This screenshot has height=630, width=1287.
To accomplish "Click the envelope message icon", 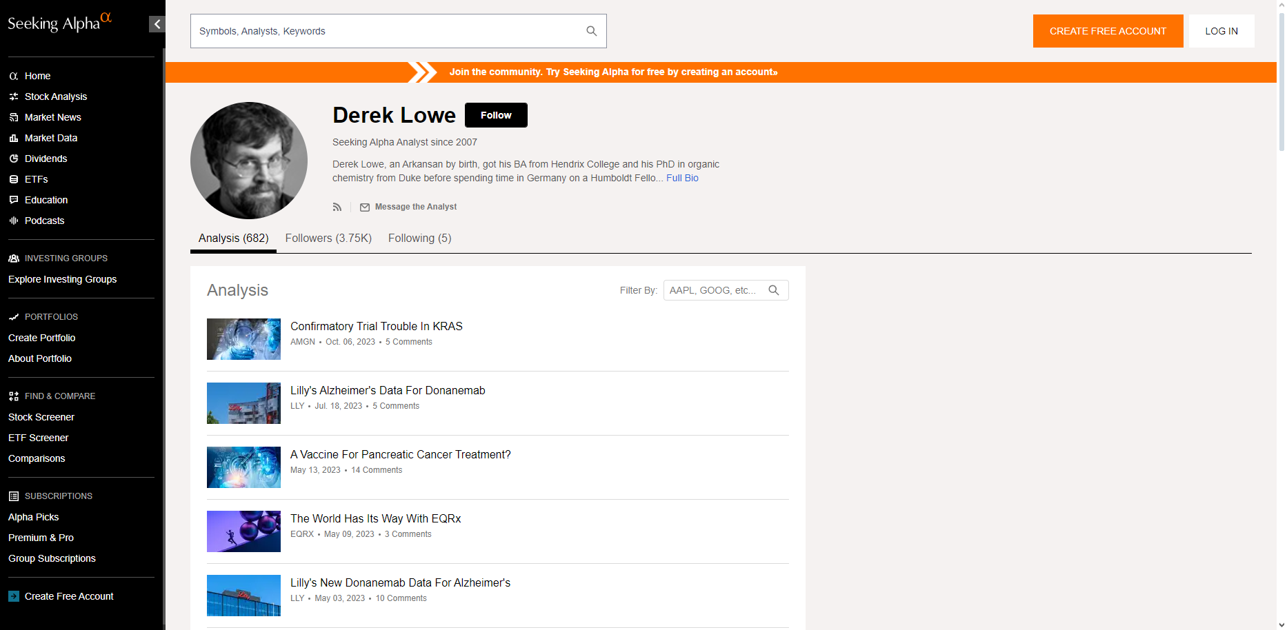I will [365, 207].
